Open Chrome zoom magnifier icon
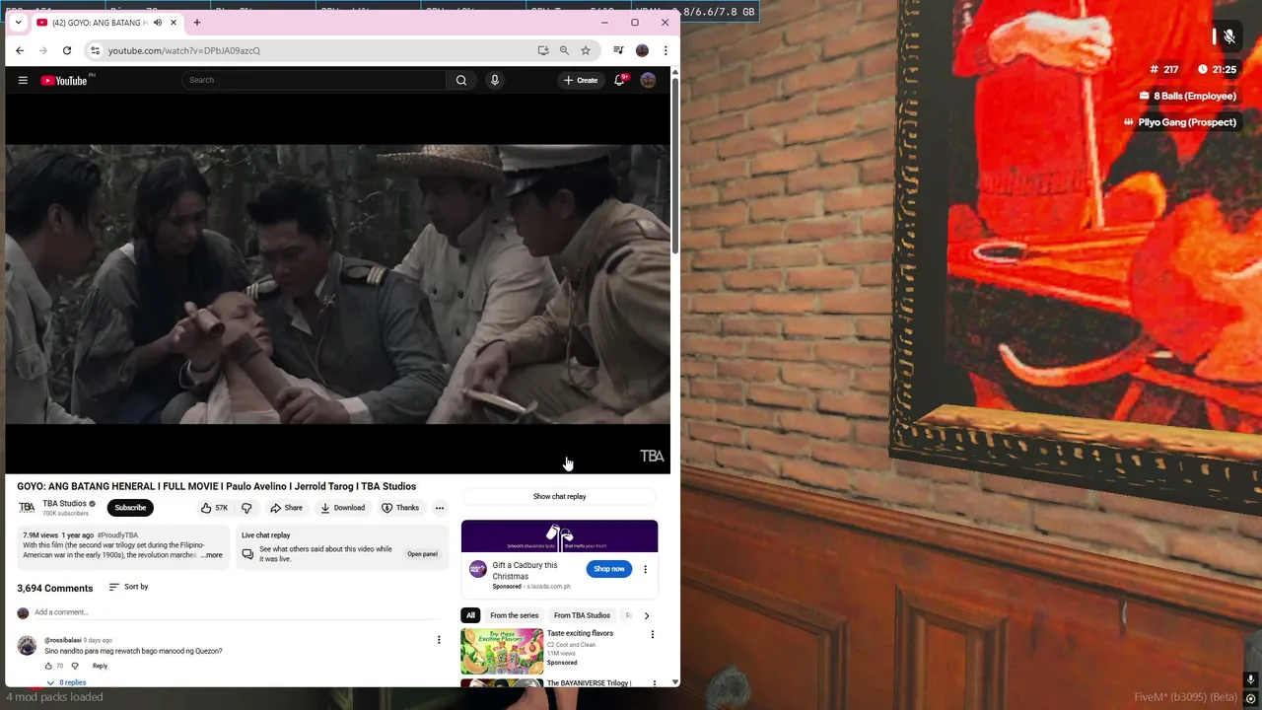Image resolution: width=1262 pixels, height=710 pixels. [x=564, y=50]
